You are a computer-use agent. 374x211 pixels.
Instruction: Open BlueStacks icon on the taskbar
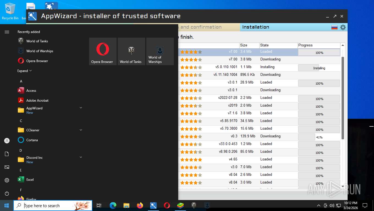pos(180,206)
